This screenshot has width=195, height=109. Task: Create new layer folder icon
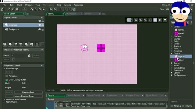tap(32, 44)
